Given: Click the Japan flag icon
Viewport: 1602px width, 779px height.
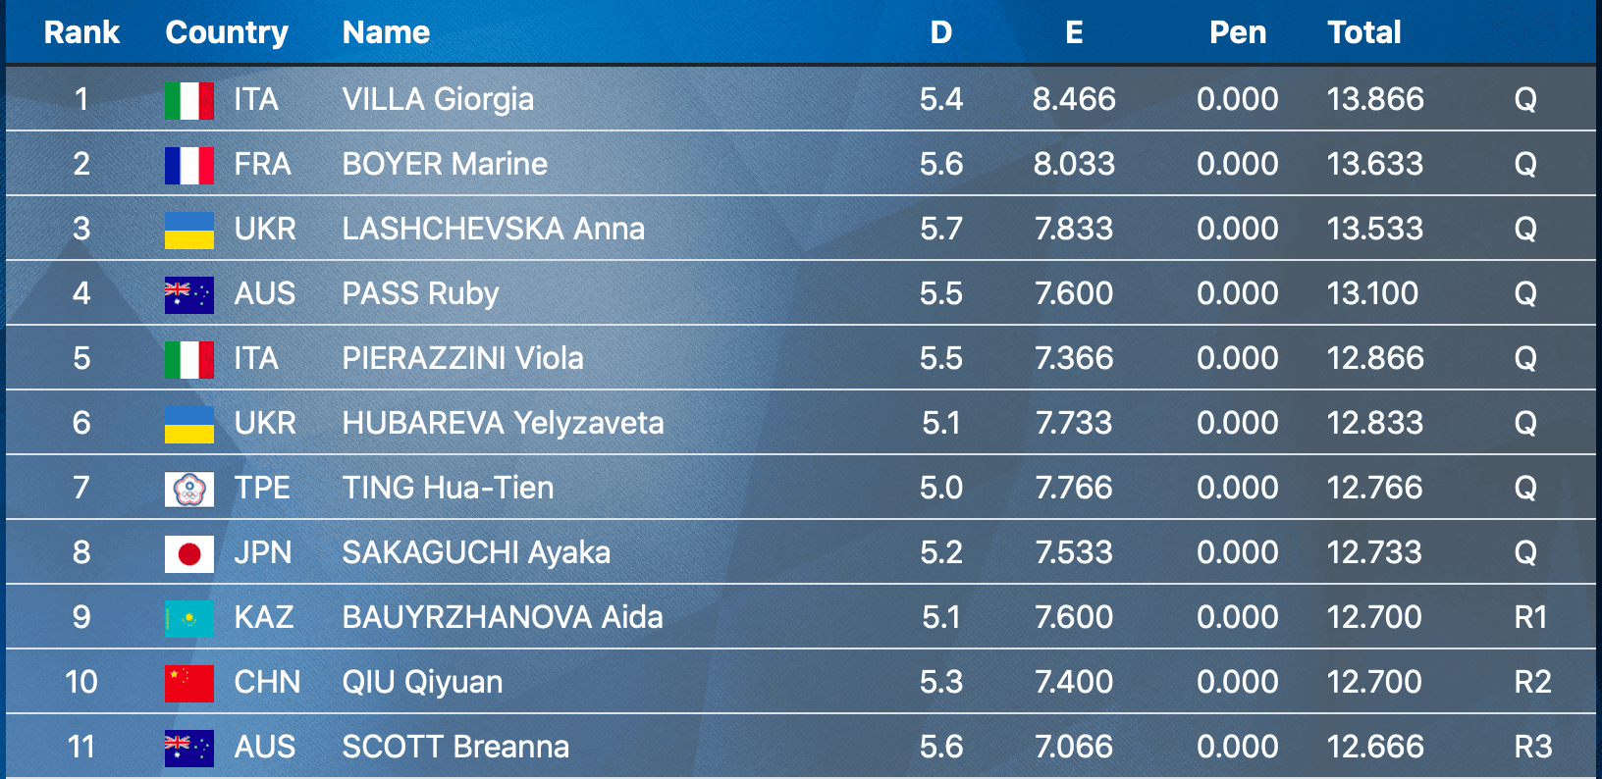Looking at the screenshot, I should click(188, 553).
